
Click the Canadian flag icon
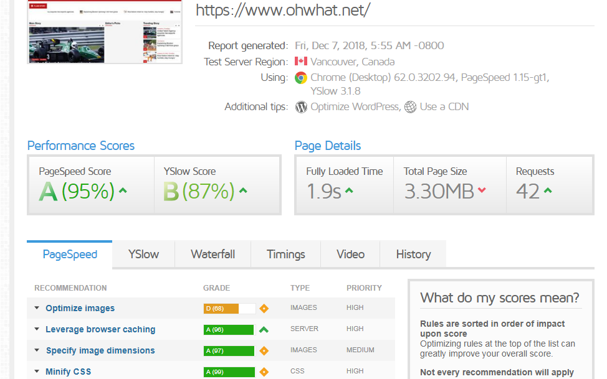(x=301, y=62)
